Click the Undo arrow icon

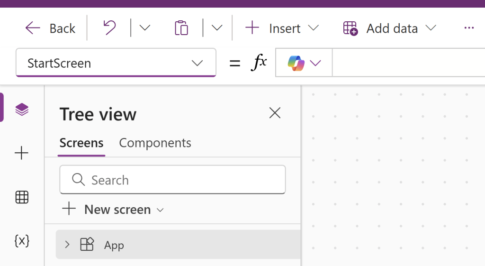pos(109,28)
